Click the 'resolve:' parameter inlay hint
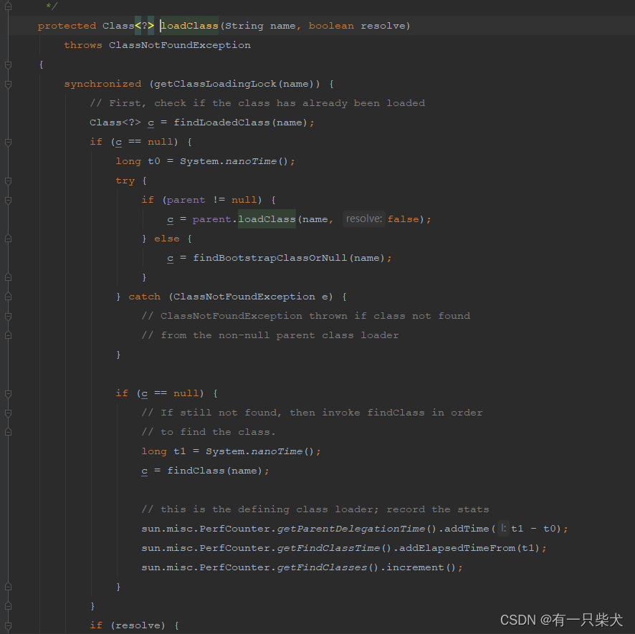 pyautogui.click(x=363, y=219)
